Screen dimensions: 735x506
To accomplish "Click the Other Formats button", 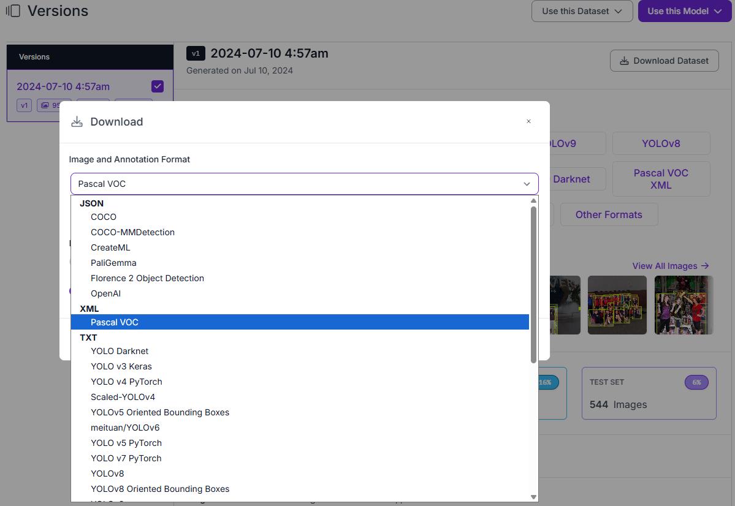I will [609, 214].
